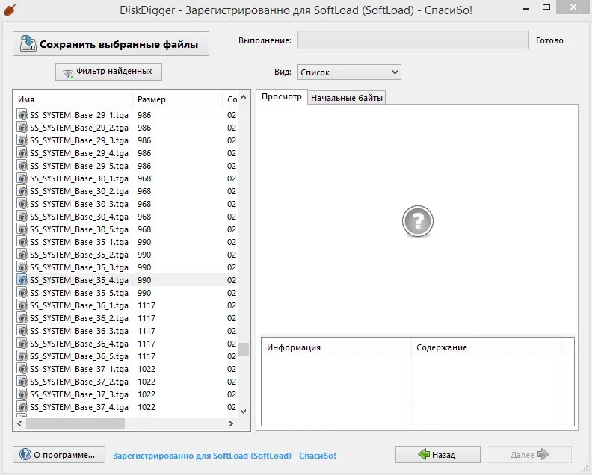Screen dimensions: 592x475
Task: Click file icon of SS_SYSTEM_Base_35_3.tga
Action: (22, 267)
